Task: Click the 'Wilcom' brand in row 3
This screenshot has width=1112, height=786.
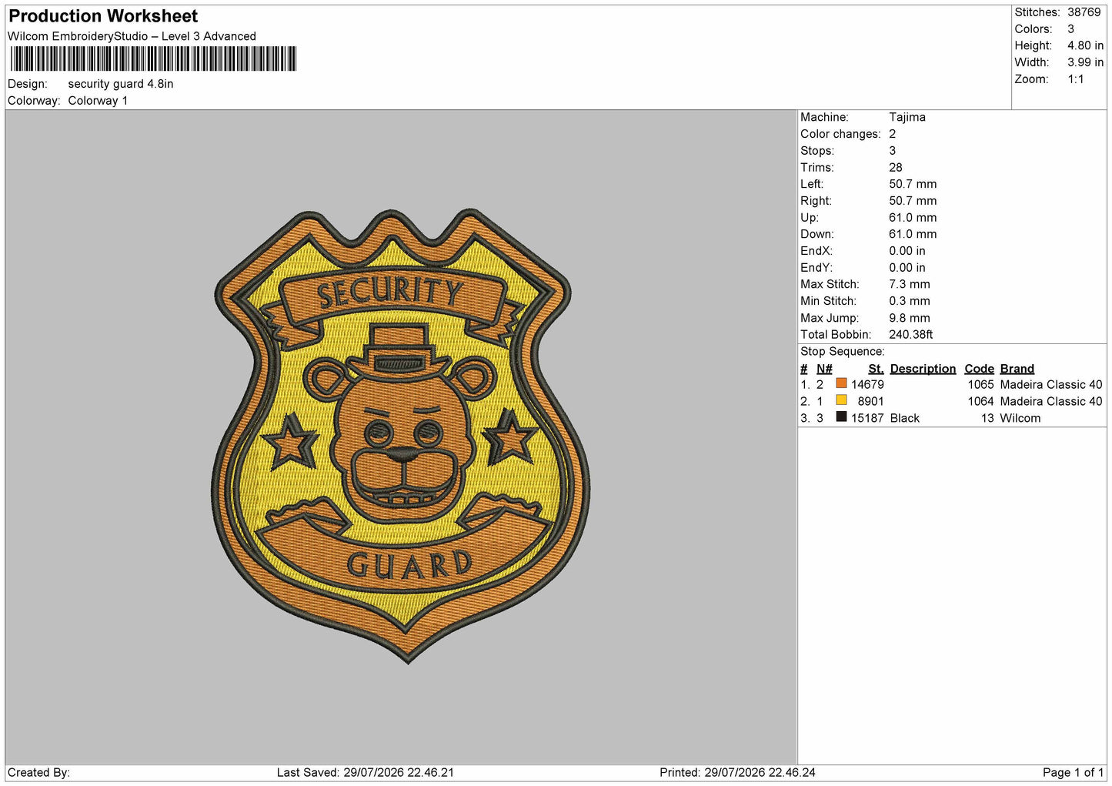Action: coord(1020,418)
